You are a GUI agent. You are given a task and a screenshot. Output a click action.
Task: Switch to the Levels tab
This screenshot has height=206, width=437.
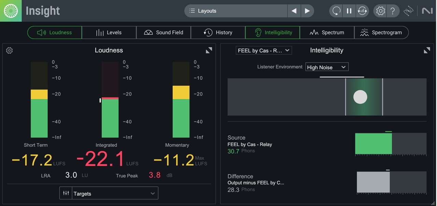109,32
